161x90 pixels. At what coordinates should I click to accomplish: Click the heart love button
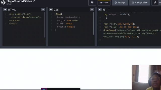(92, 2)
